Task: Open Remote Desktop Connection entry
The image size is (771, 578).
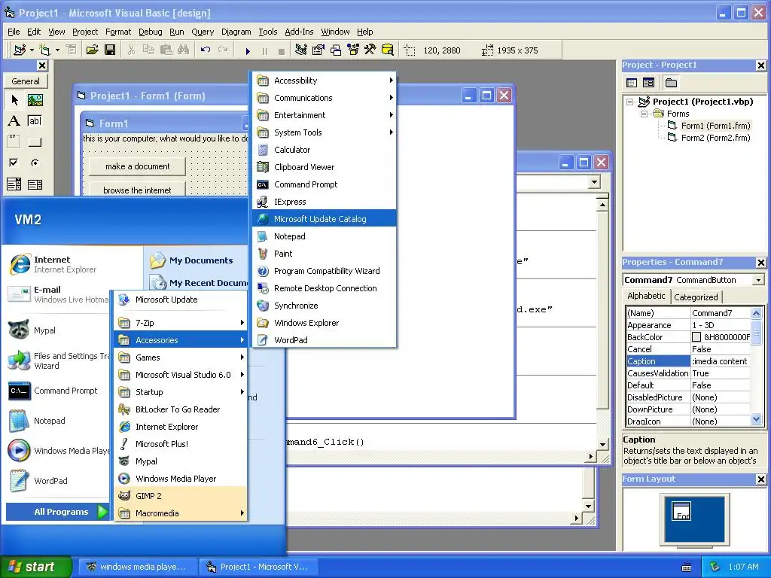Action: coord(325,288)
